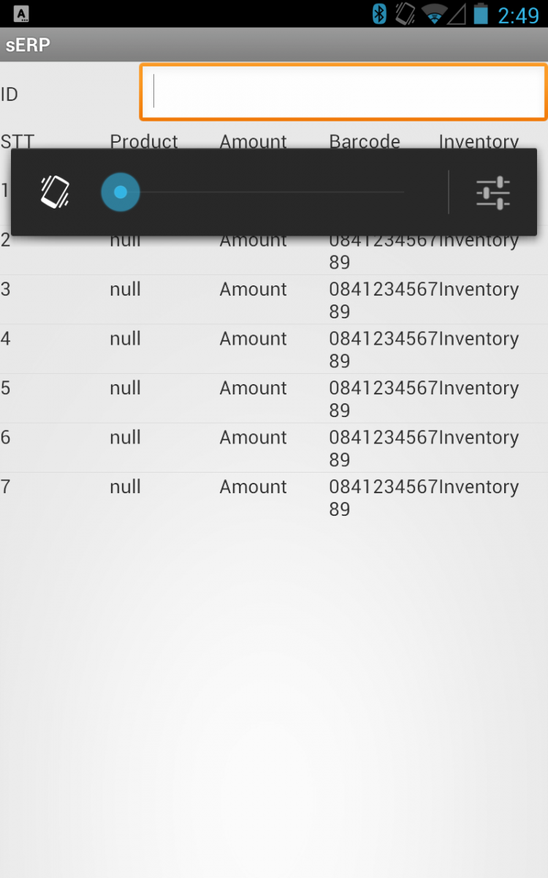Tap the ID label
The width and height of the screenshot is (548, 878).
pyautogui.click(x=9, y=94)
